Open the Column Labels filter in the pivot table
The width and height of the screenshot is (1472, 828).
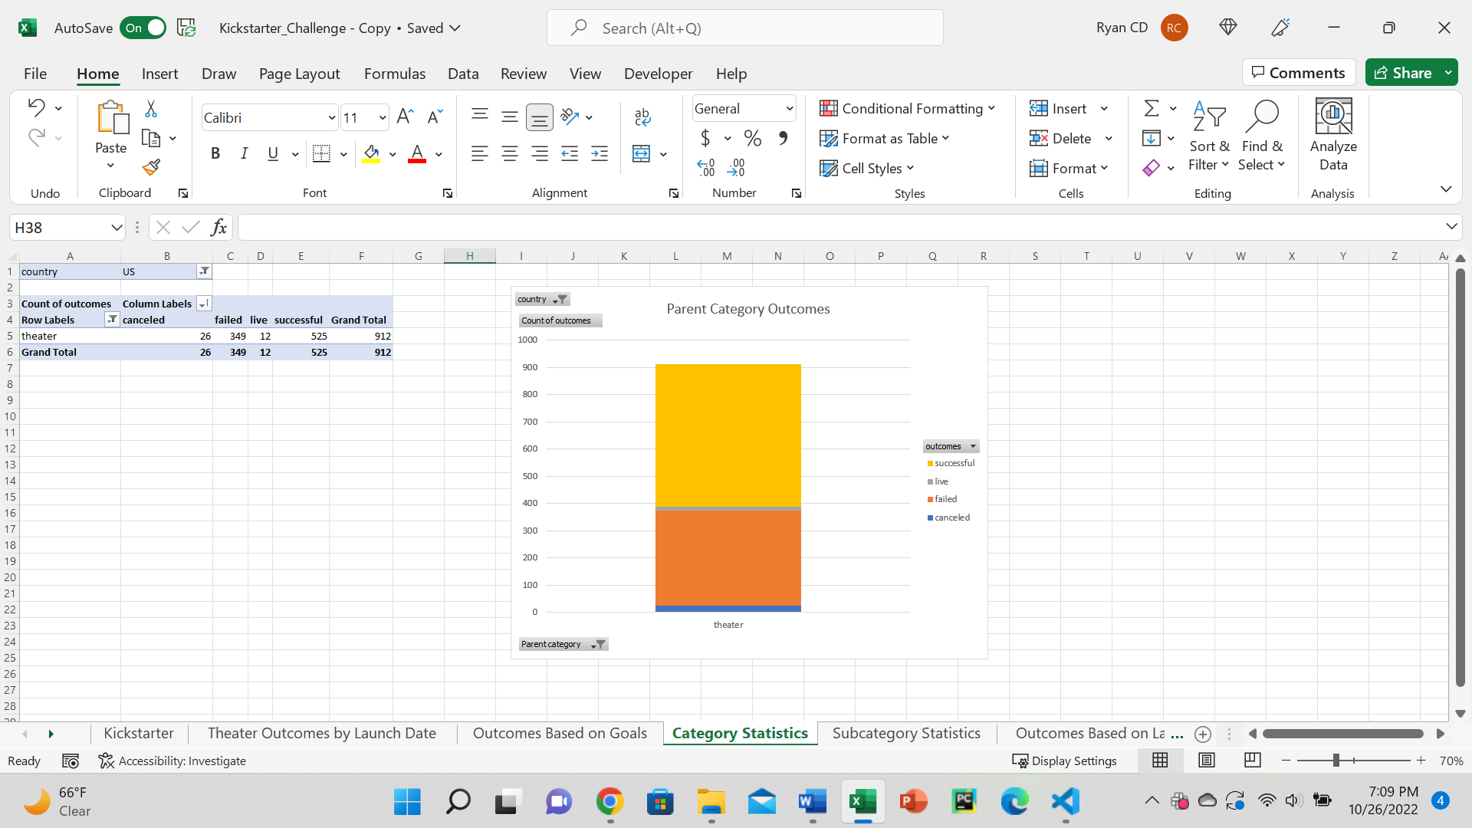pyautogui.click(x=204, y=304)
